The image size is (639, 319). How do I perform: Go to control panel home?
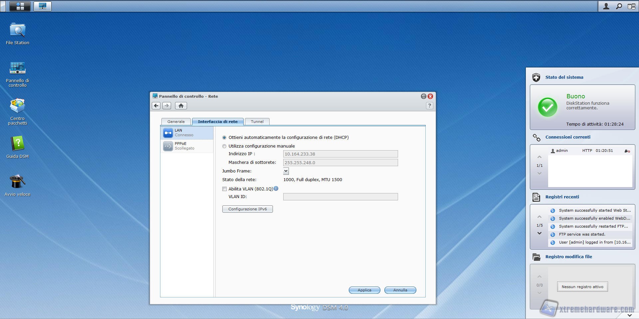click(x=181, y=106)
